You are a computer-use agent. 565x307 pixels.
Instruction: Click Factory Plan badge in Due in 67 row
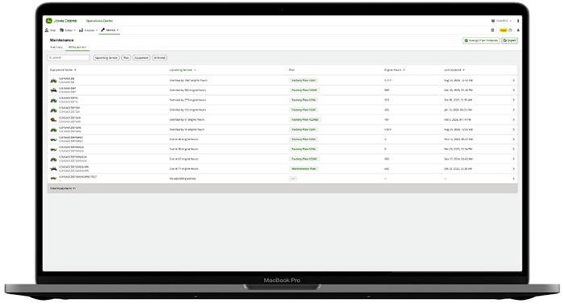[x=304, y=159]
